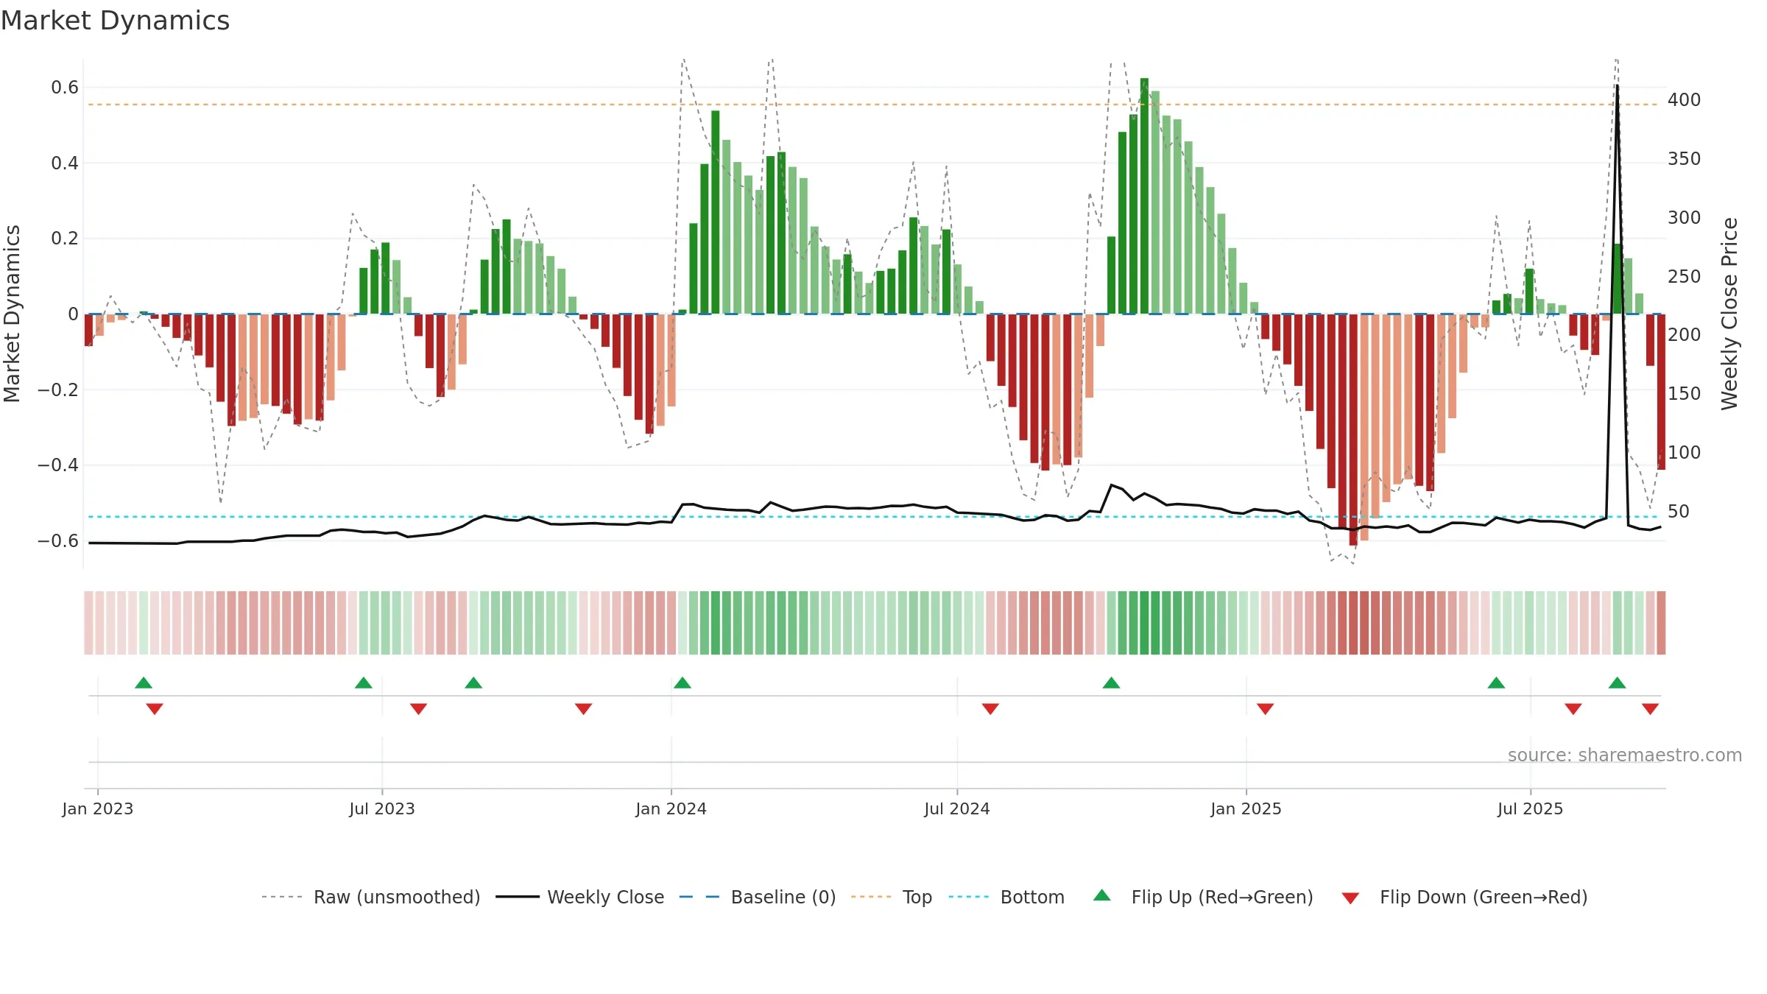Click the 100 right axis price label
The width and height of the screenshot is (1767, 994).
click(1685, 453)
